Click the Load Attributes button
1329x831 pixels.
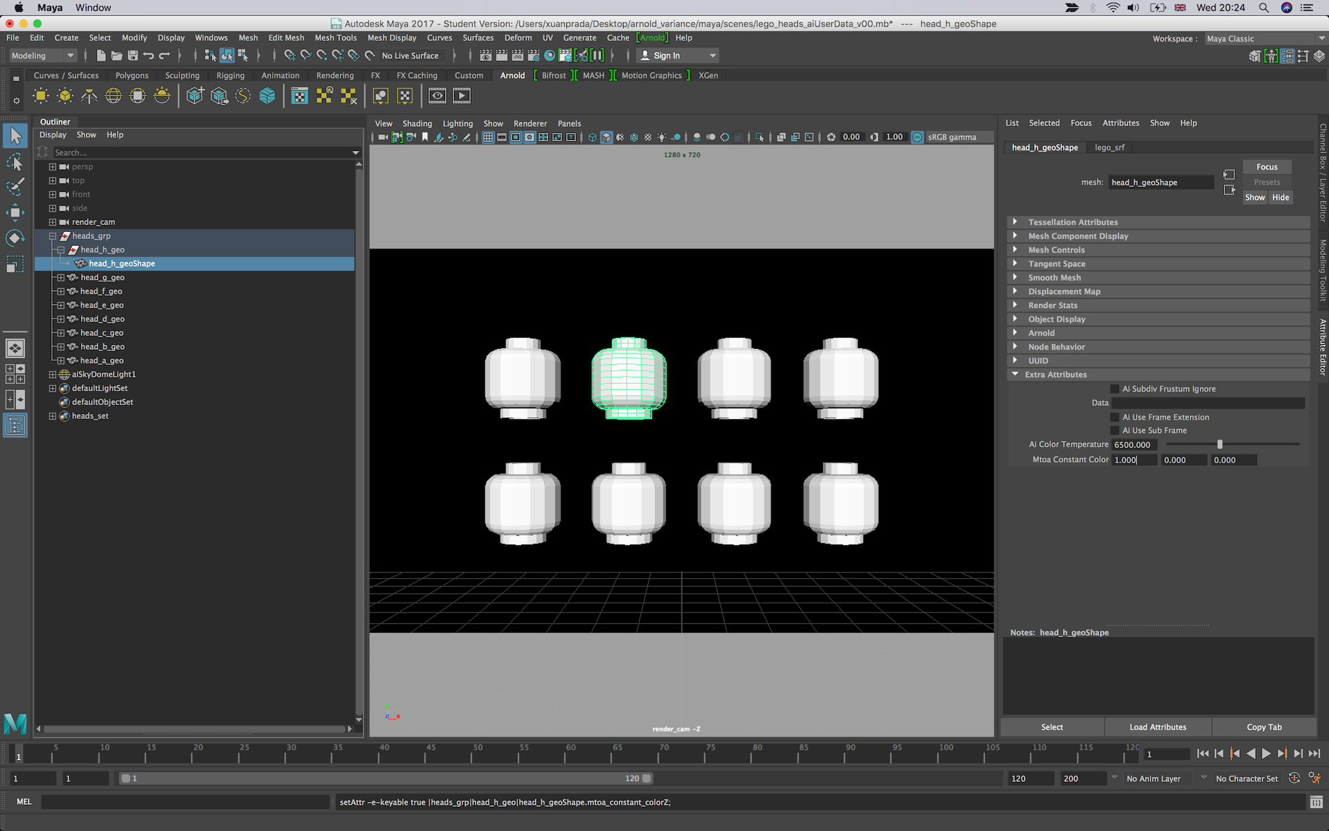click(x=1158, y=727)
